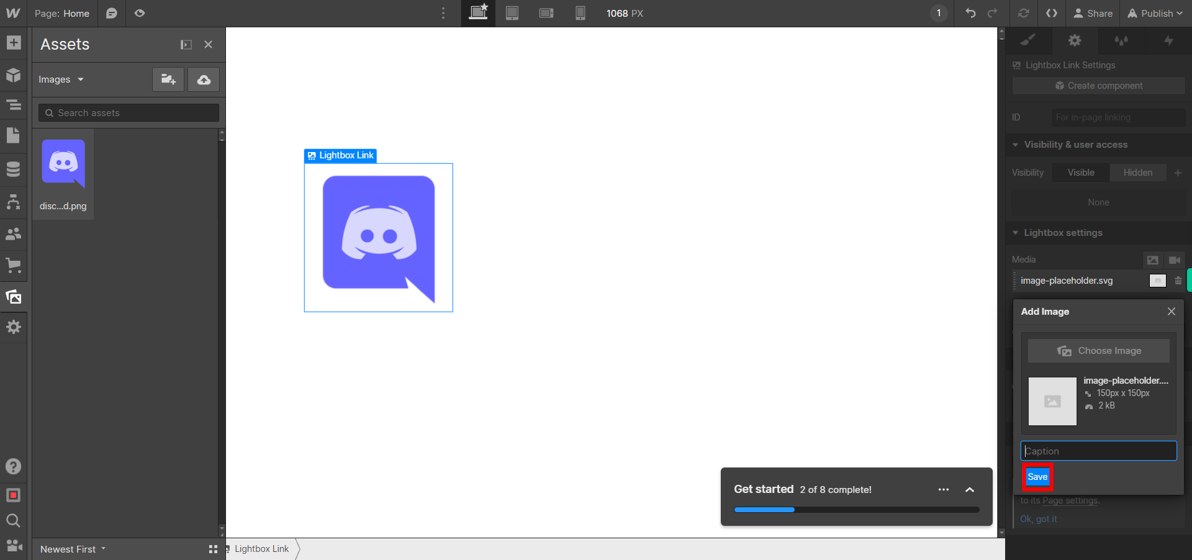Focus the ID input field
Screen dimensions: 1192x560
coord(1120,117)
